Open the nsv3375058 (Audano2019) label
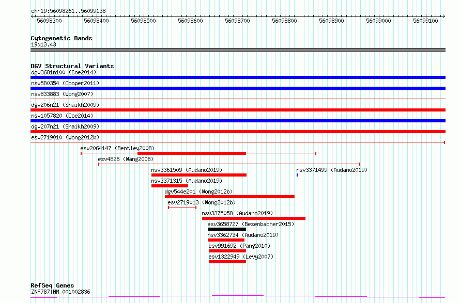 coord(237,213)
